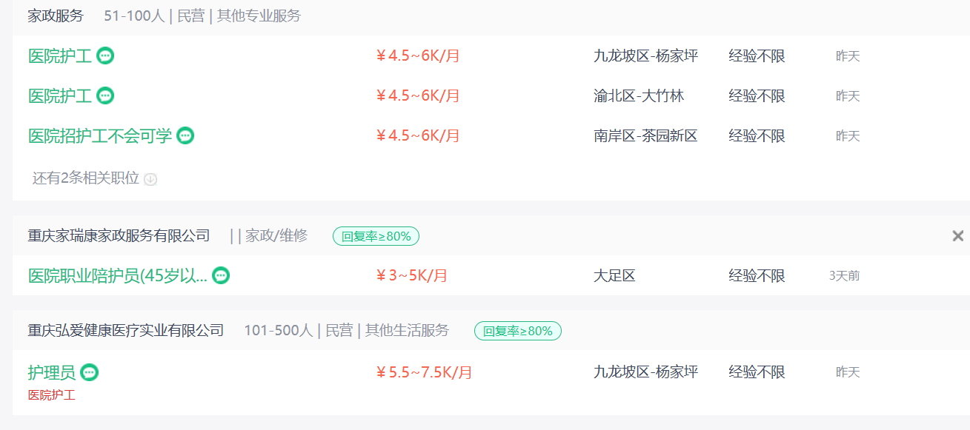Click 南岸区-茶园新区 location text
The width and height of the screenshot is (970, 430).
point(645,135)
